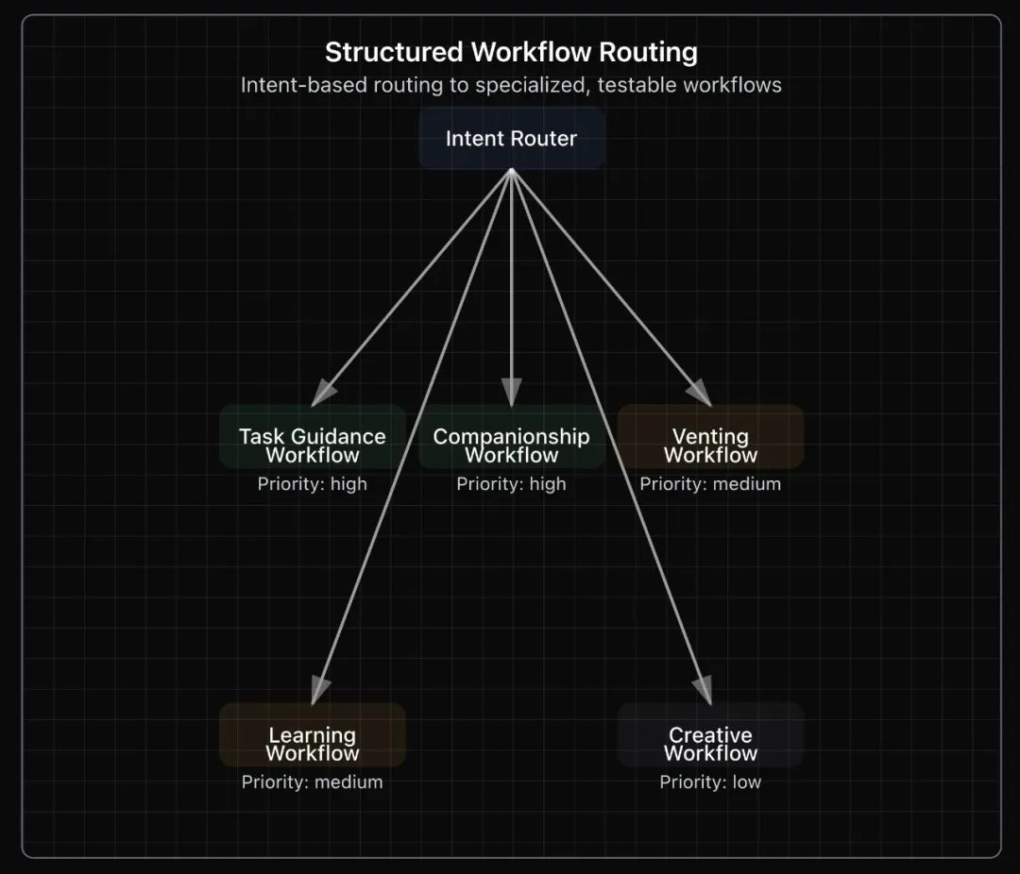Open the Venting Workflow node
Image resolution: width=1020 pixels, height=874 pixels.
click(x=710, y=436)
